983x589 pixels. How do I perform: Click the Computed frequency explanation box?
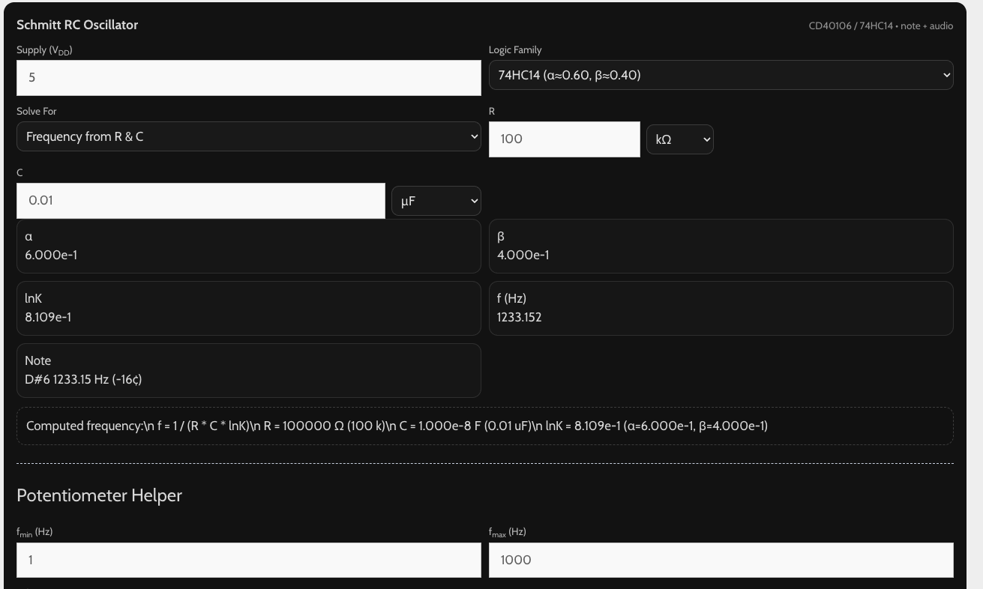click(484, 426)
